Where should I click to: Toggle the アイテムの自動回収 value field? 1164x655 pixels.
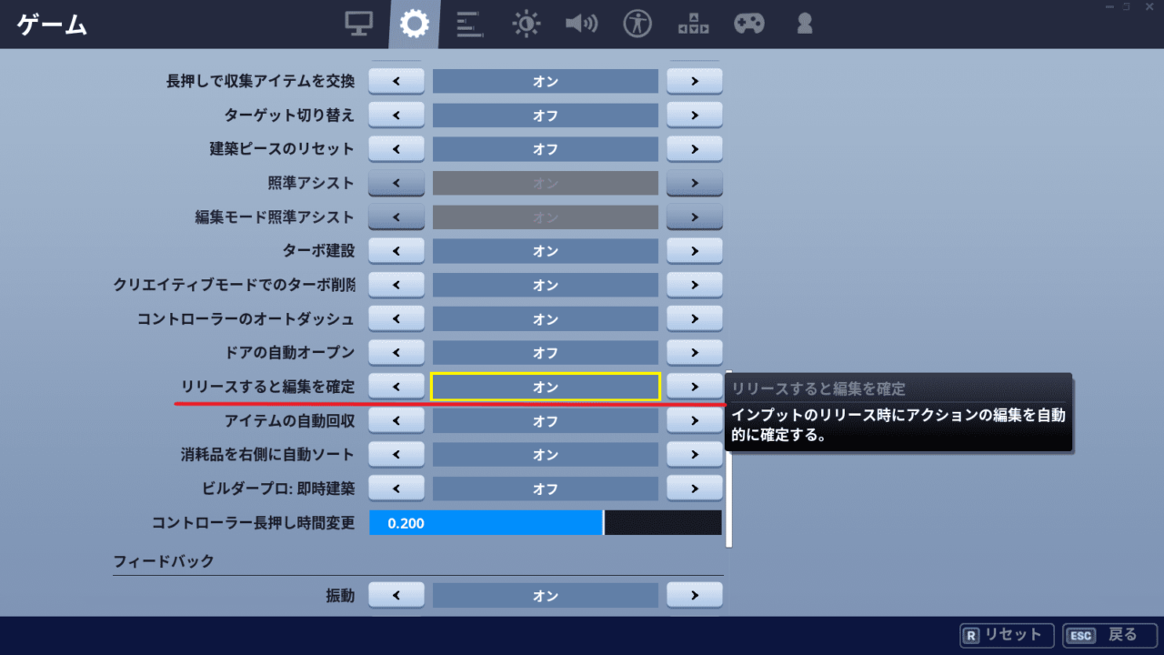(x=546, y=420)
